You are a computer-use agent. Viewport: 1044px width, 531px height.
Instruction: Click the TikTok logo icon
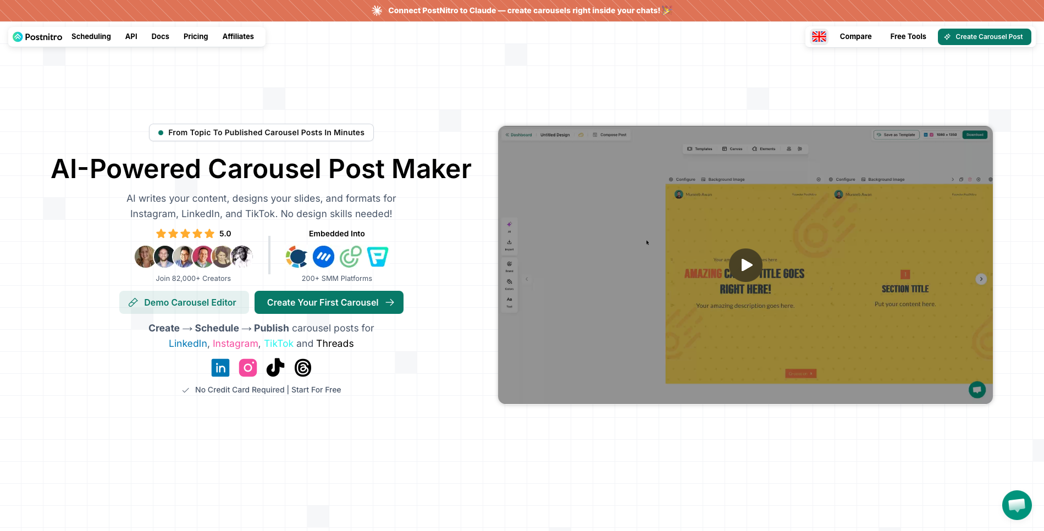tap(275, 368)
